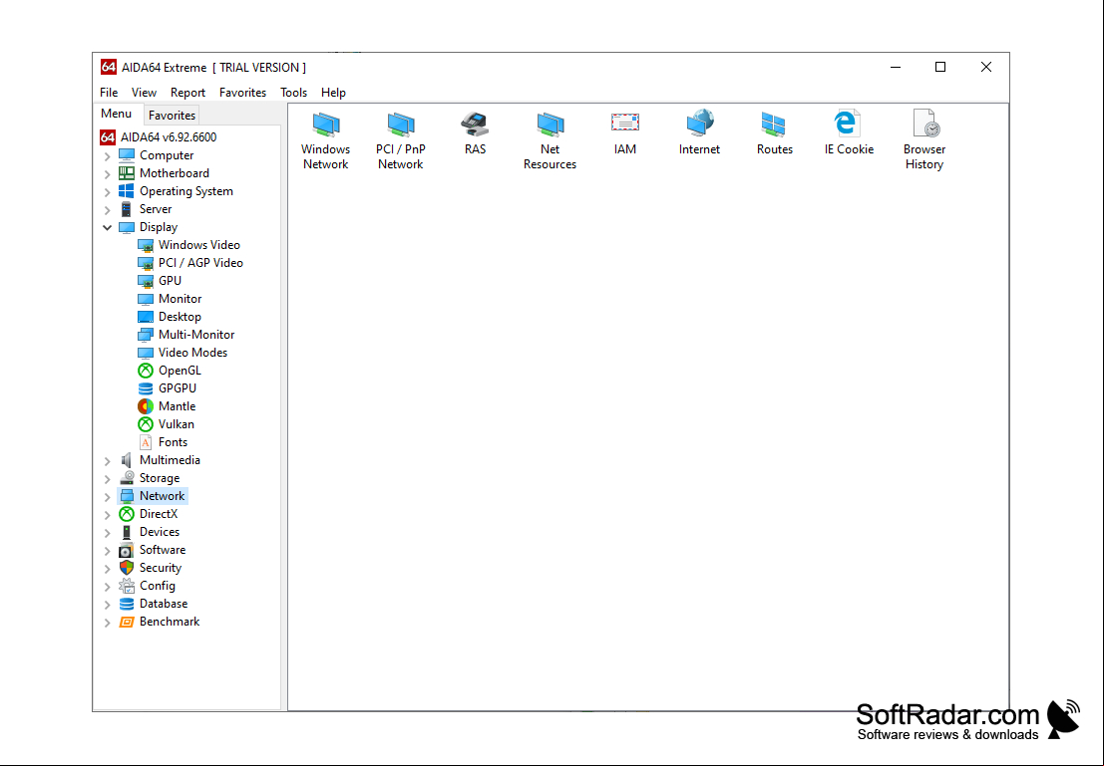Viewport: 1104px width, 766px height.
Task: Maximize the AIDA64 Extreme window
Action: pyautogui.click(x=940, y=67)
